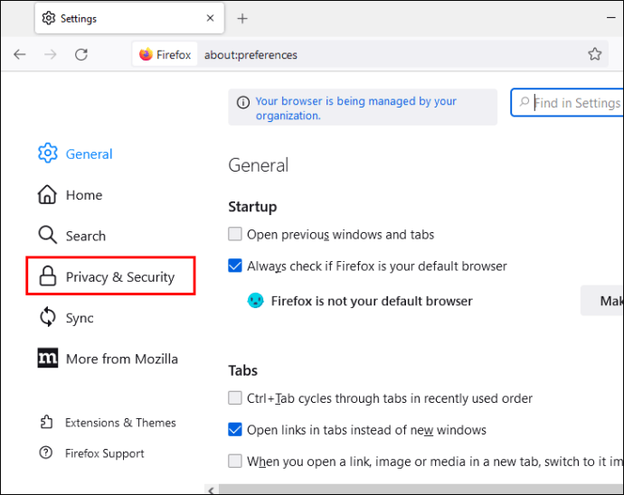Viewport: 624px width, 495px height.
Task: Click the Search magnifier icon in sidebar
Action: click(x=47, y=235)
